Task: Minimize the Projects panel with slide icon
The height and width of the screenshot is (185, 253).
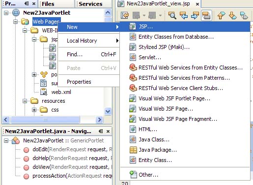Action: point(27,3)
